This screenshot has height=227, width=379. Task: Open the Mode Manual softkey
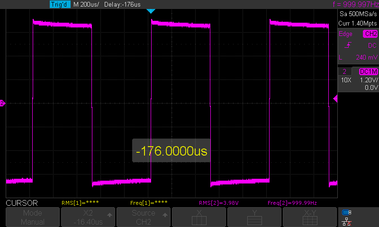point(33,217)
